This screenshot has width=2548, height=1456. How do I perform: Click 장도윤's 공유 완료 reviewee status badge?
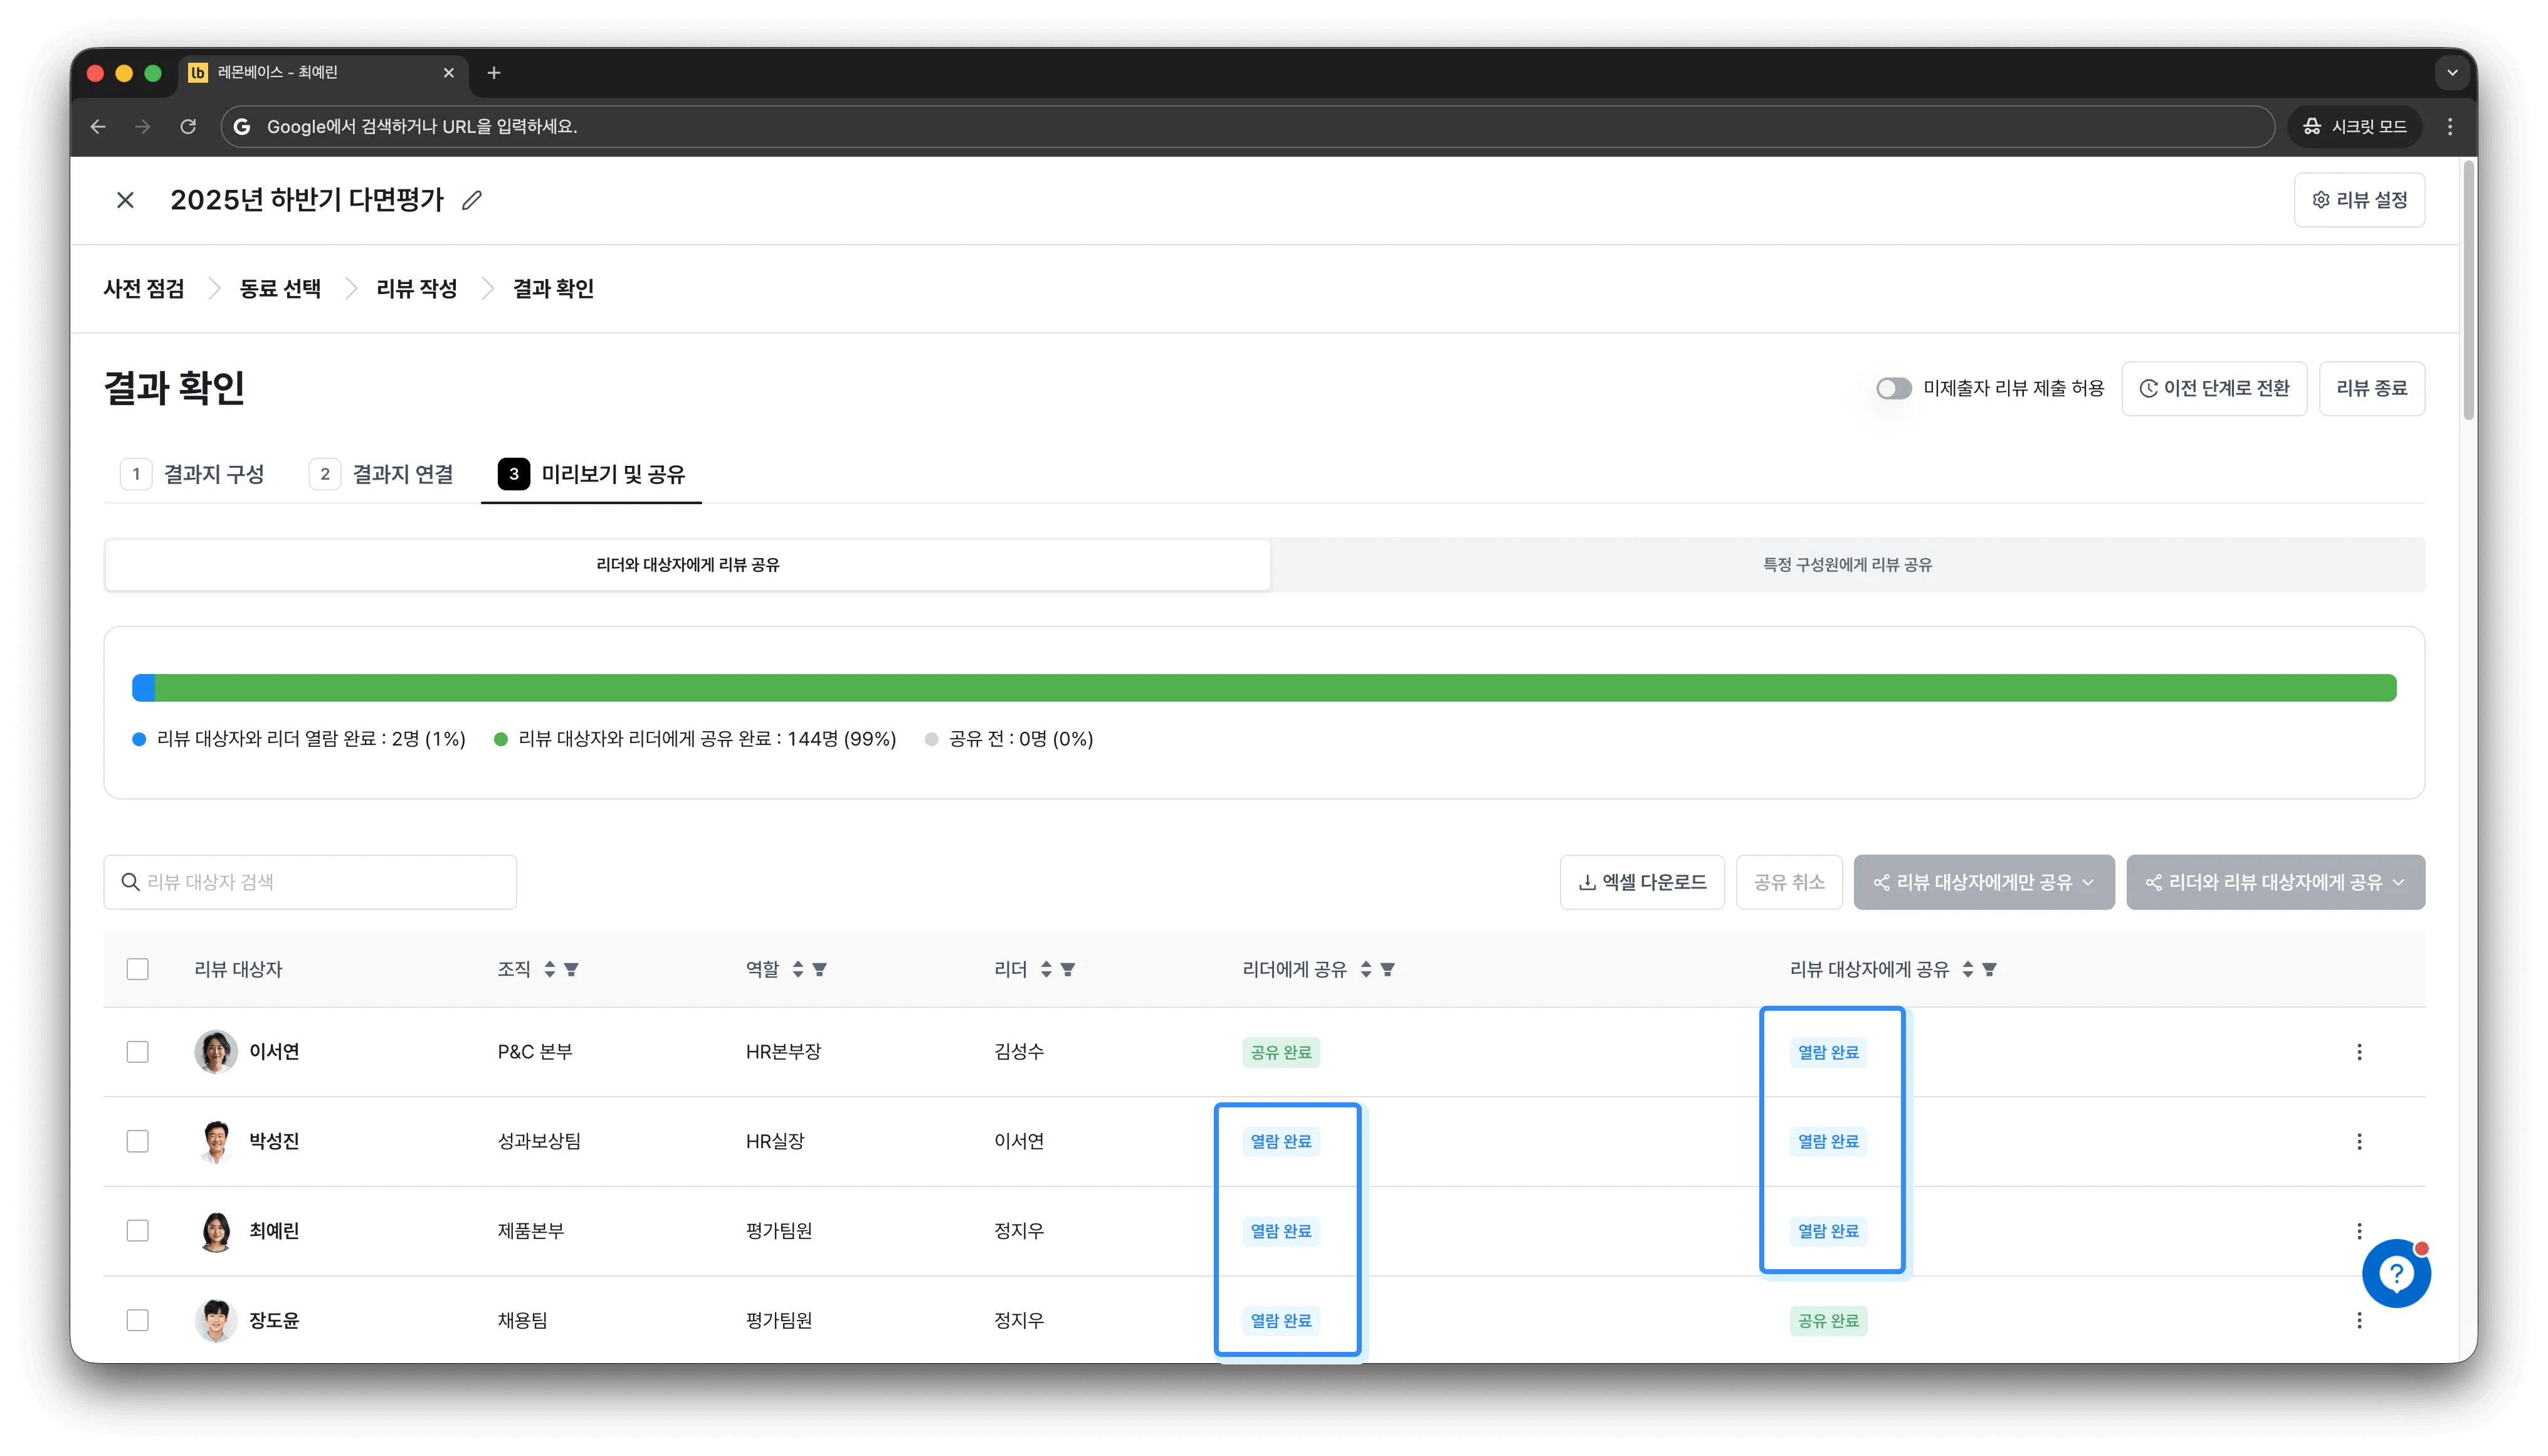coord(1828,1320)
